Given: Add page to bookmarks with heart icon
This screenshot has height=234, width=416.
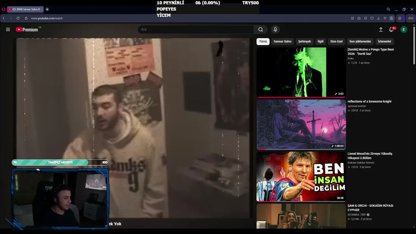Looking at the screenshot, I should [372, 18].
